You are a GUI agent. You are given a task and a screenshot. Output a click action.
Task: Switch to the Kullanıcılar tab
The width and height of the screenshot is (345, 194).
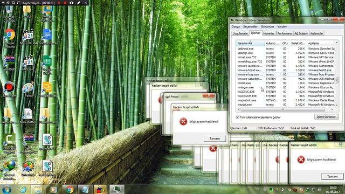[316, 33]
